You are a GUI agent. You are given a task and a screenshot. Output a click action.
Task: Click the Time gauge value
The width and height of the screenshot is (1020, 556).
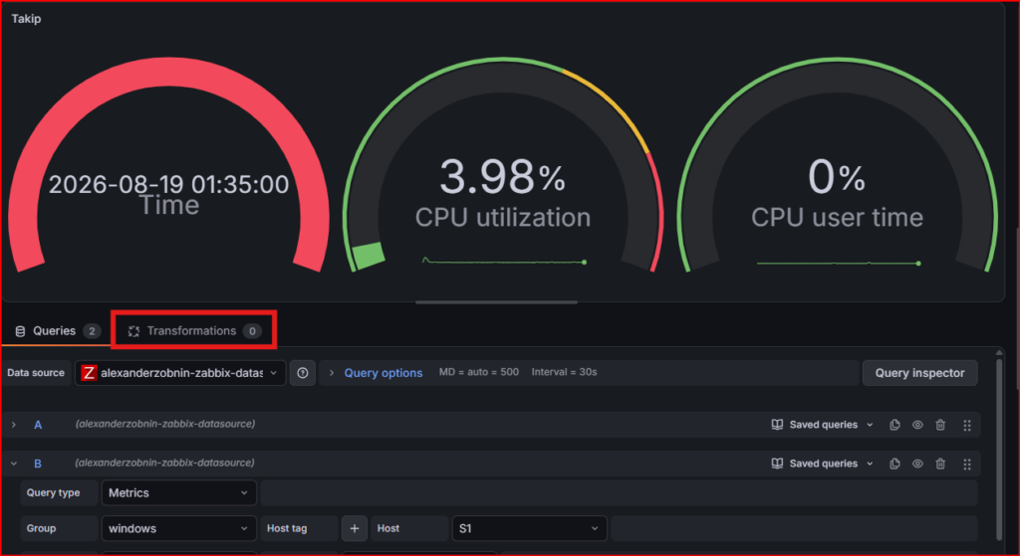tap(169, 184)
